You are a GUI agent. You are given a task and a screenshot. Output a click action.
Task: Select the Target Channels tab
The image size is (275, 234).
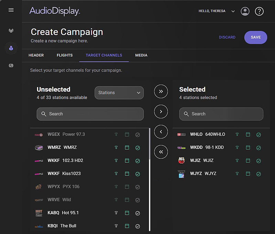(x=104, y=55)
